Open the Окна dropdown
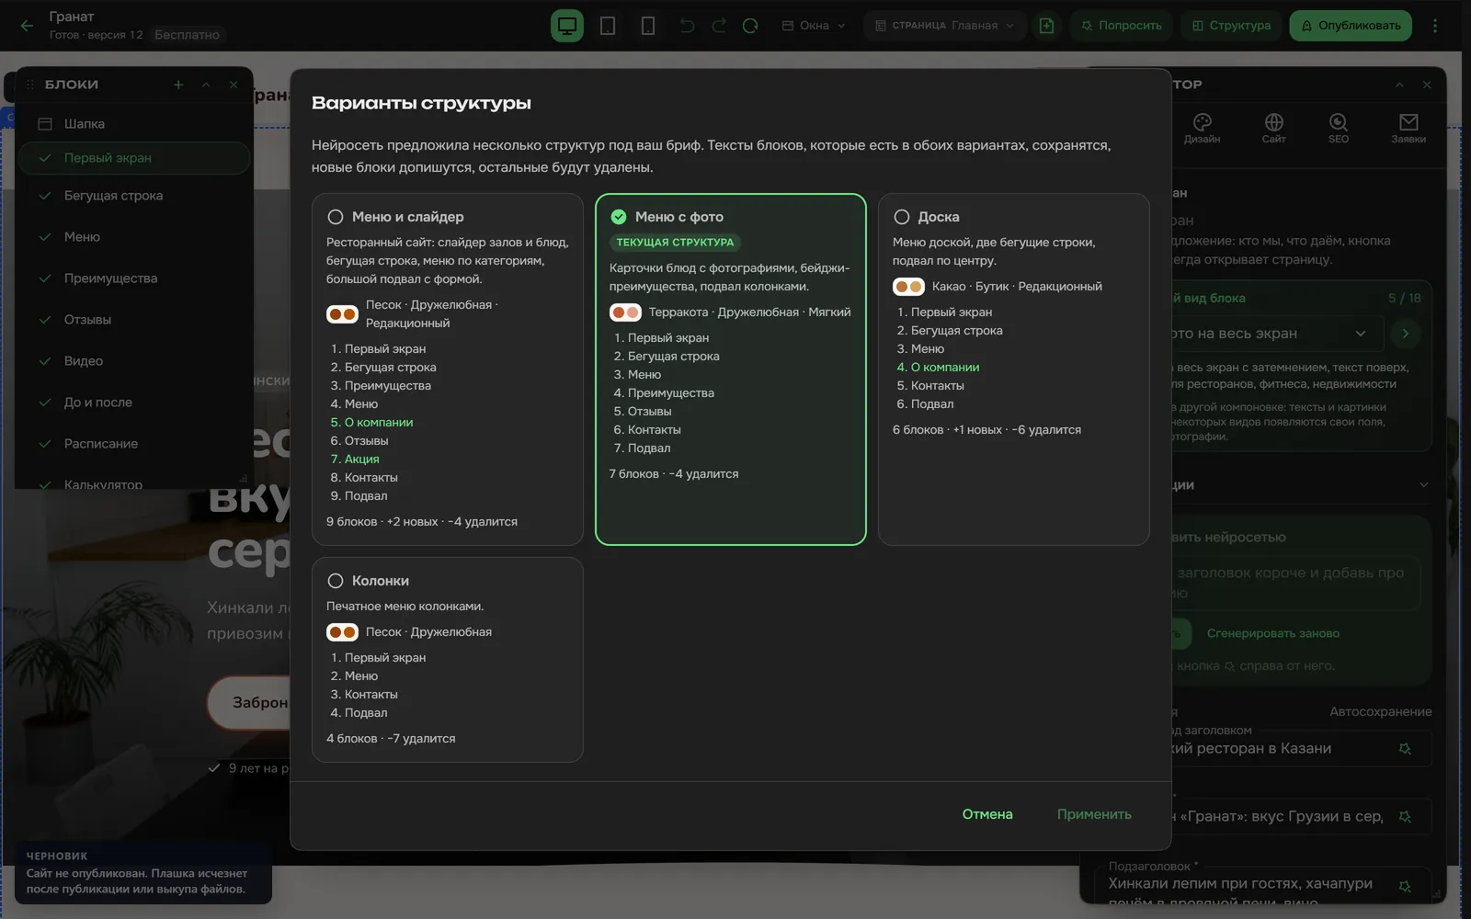1471x919 pixels. 814,26
